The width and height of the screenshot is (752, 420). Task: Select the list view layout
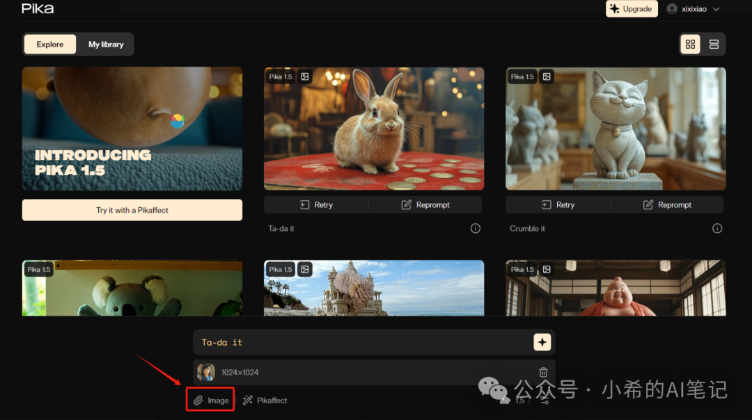point(714,44)
